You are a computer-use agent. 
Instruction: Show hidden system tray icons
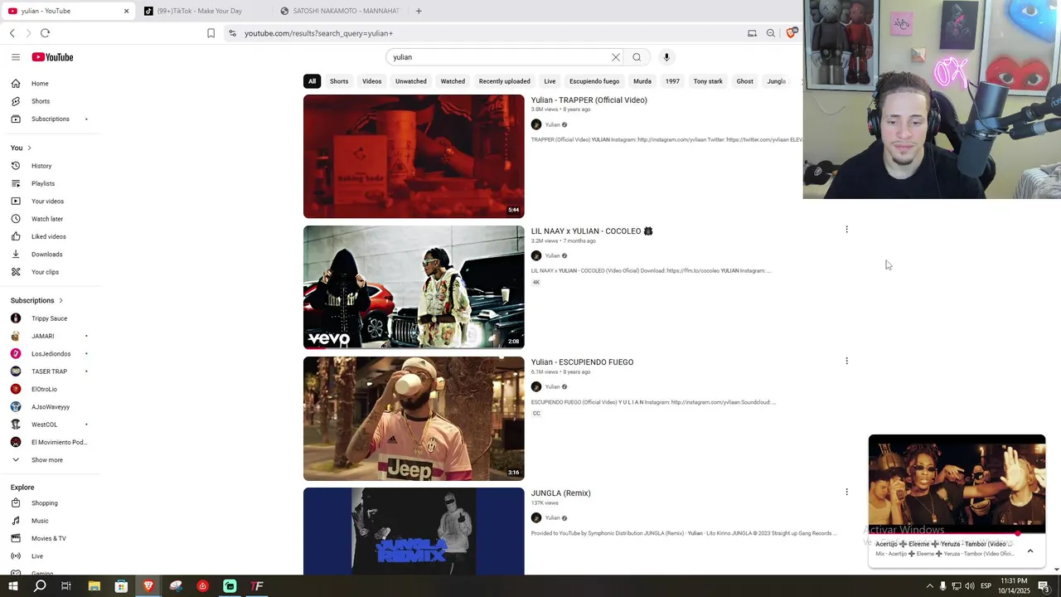click(929, 586)
